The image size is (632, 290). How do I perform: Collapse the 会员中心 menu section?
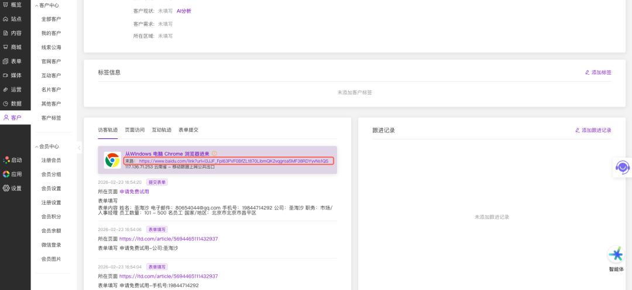(x=37, y=146)
